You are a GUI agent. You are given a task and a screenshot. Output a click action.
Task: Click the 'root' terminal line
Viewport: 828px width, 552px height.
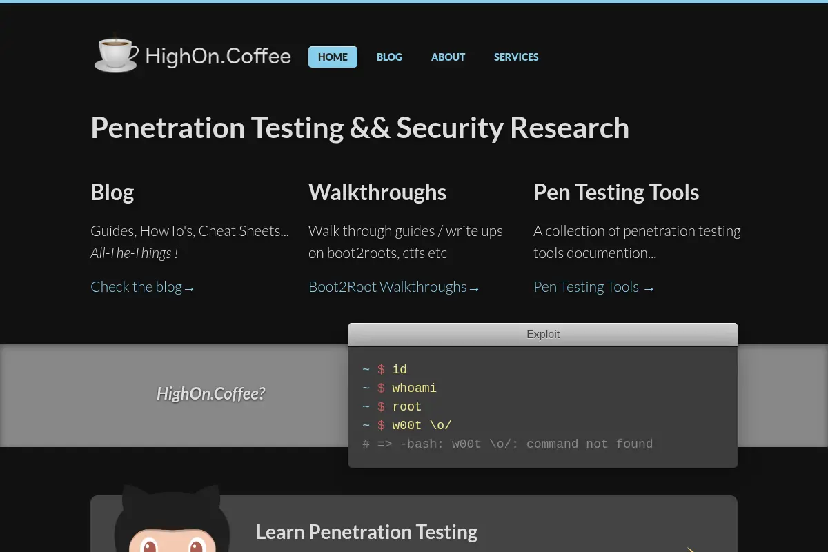coord(392,406)
